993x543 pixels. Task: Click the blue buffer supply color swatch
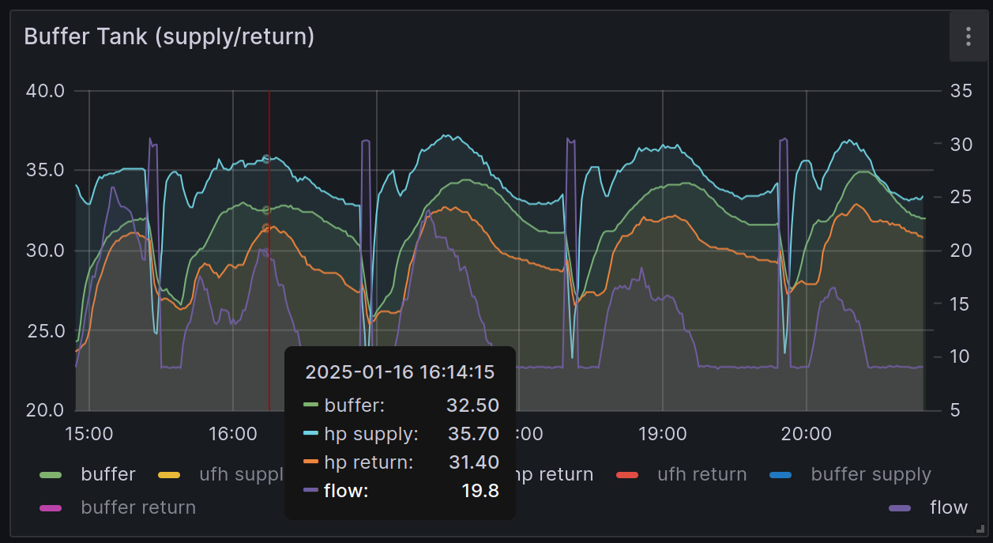click(x=780, y=475)
